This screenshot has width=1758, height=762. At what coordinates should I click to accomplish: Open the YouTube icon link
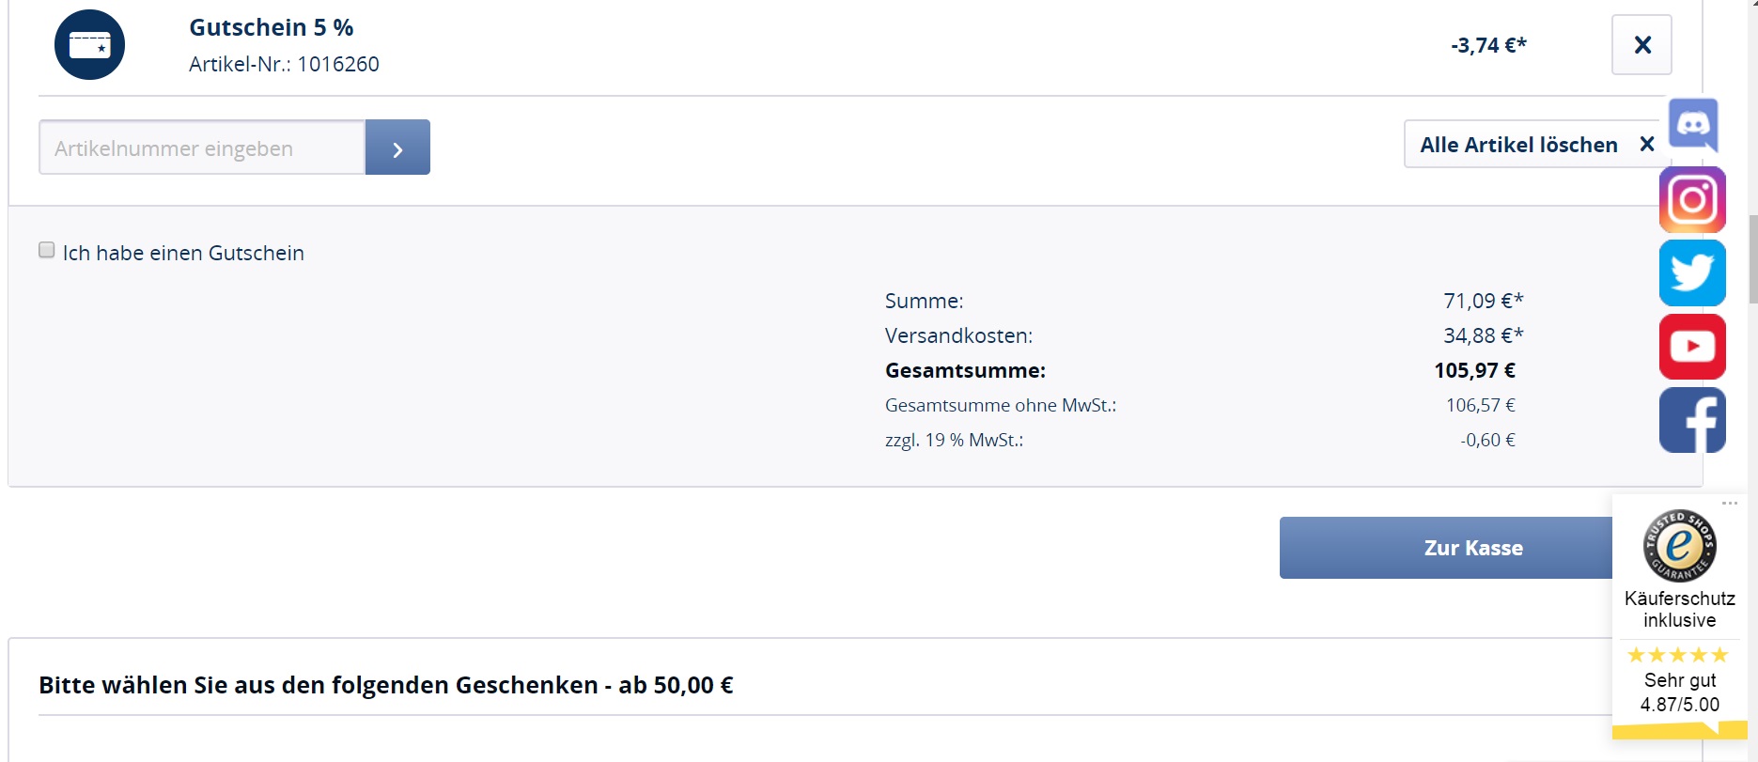[1692, 347]
